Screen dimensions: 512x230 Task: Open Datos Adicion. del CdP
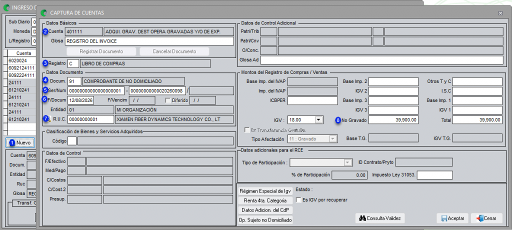pyautogui.click(x=265, y=210)
